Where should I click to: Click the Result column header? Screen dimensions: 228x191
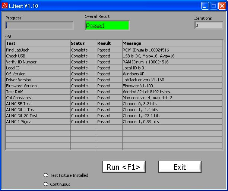click(109, 43)
